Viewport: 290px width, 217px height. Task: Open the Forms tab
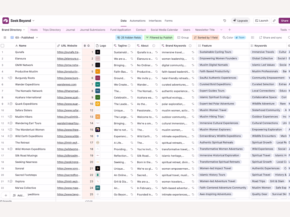[x=168, y=21]
